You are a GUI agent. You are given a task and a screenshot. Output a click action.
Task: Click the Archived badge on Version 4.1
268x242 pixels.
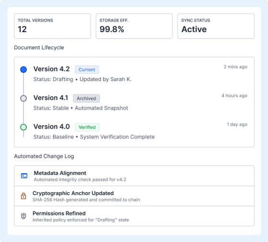[x=86, y=98]
